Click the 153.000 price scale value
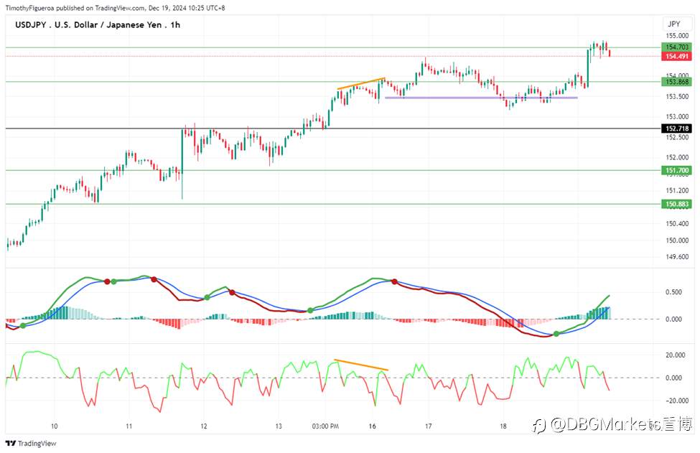 coord(677,116)
